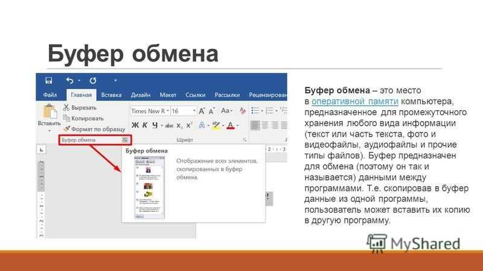The image size is (483, 271).
Task: Open the Undo history dropdown arrow
Action: (x=79, y=81)
